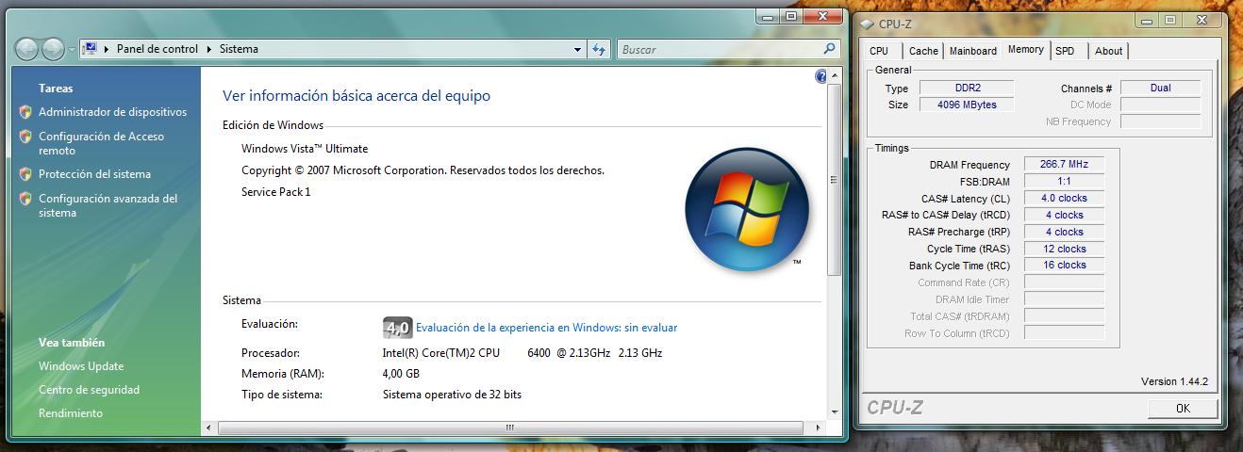Open Administrador de dispositivos link
1243x452 pixels.
pos(112,112)
